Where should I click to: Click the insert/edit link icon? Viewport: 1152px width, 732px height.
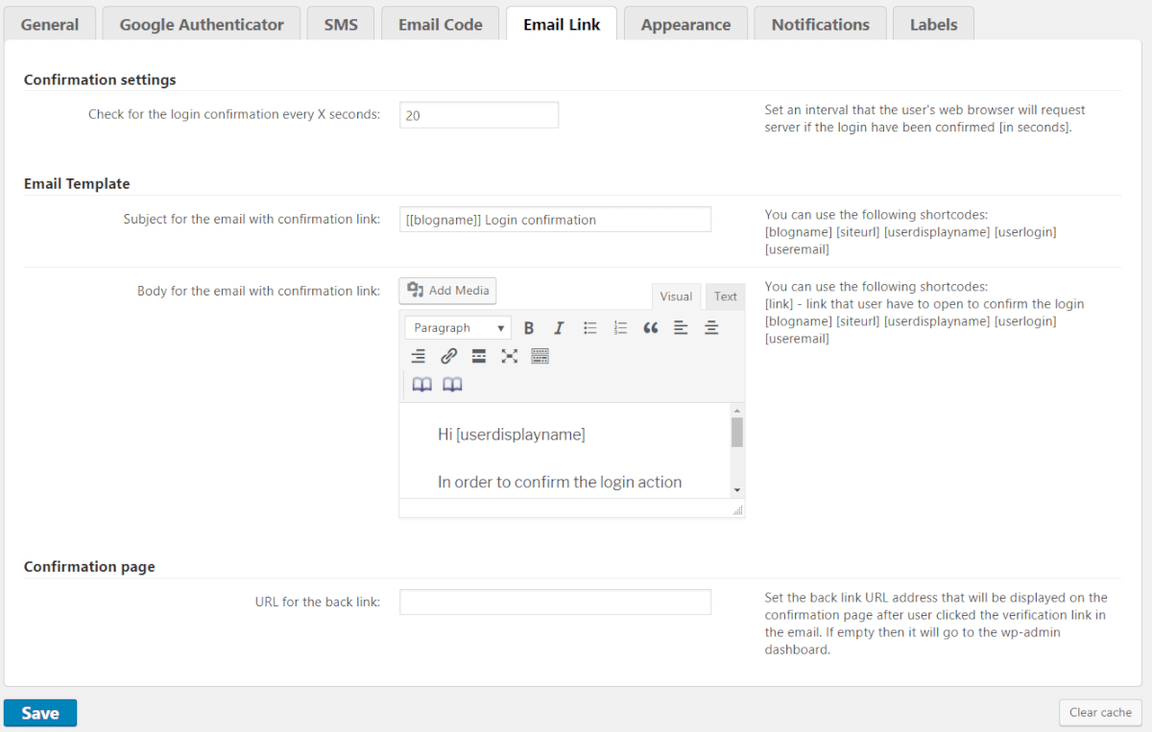(x=448, y=357)
